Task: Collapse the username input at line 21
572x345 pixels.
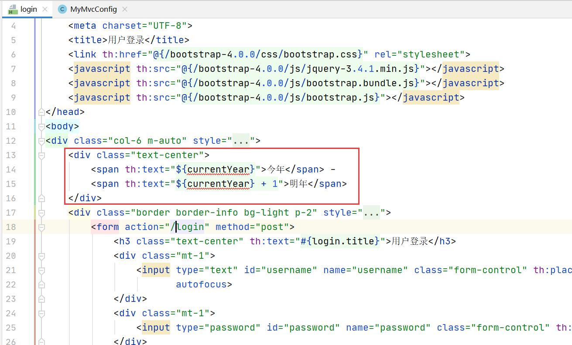Action: point(41,270)
